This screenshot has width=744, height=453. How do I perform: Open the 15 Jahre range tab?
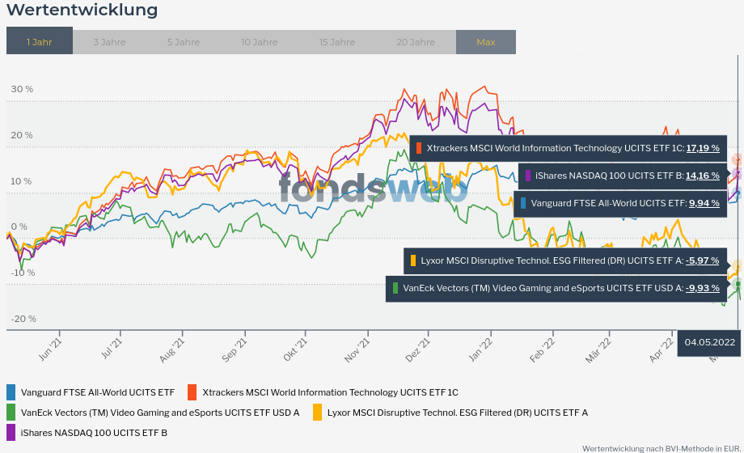[336, 42]
